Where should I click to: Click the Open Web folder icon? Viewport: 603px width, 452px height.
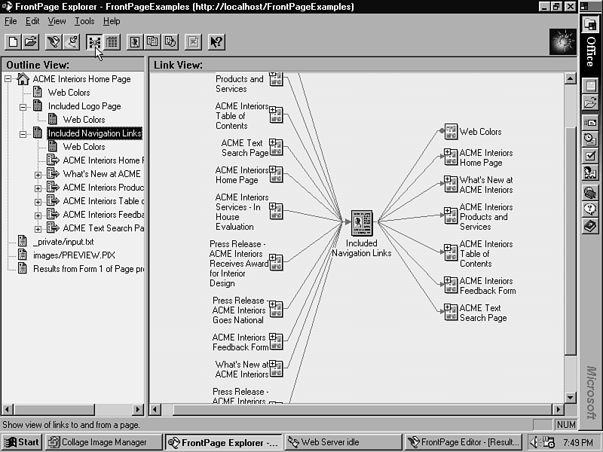tap(31, 42)
